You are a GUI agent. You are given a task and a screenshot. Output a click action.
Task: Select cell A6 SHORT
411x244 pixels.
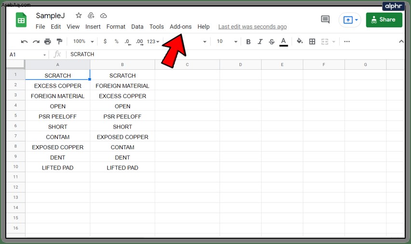tap(58, 127)
